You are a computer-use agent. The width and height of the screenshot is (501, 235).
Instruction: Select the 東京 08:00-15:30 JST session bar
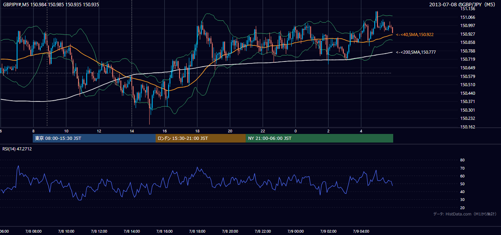(94, 138)
